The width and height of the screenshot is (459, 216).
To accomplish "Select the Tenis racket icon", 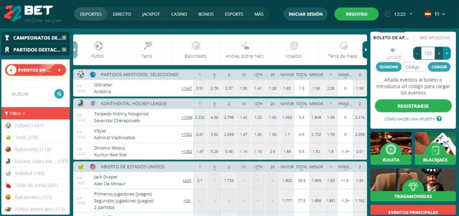I will (x=147, y=46).
